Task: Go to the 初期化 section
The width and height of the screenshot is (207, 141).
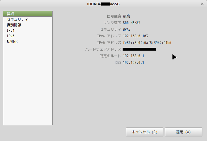Action: (x=28, y=41)
